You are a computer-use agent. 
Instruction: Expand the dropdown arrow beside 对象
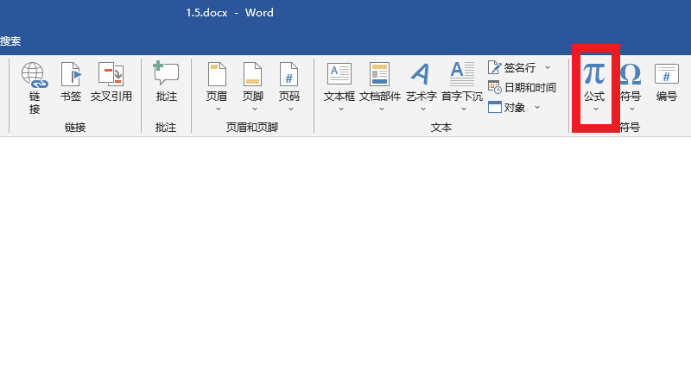[537, 108]
